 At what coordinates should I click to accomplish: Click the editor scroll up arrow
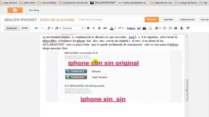186,36
